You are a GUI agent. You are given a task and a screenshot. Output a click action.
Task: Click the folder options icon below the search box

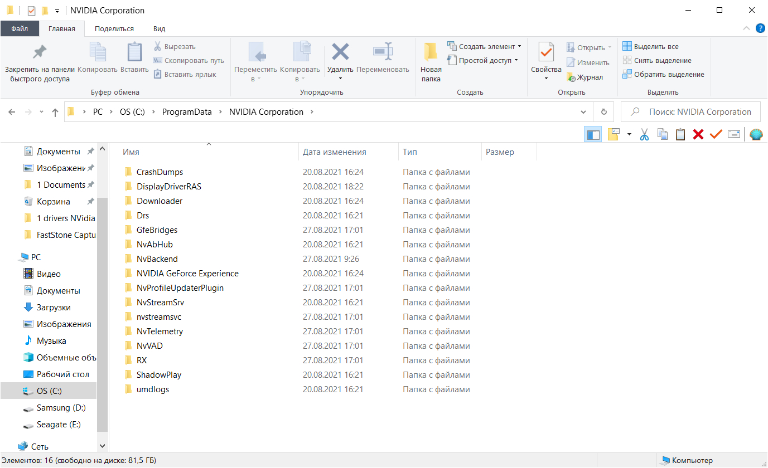614,134
